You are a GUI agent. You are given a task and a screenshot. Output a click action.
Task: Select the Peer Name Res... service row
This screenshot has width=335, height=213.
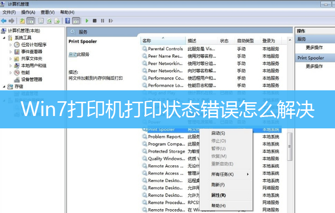(x=212, y=56)
